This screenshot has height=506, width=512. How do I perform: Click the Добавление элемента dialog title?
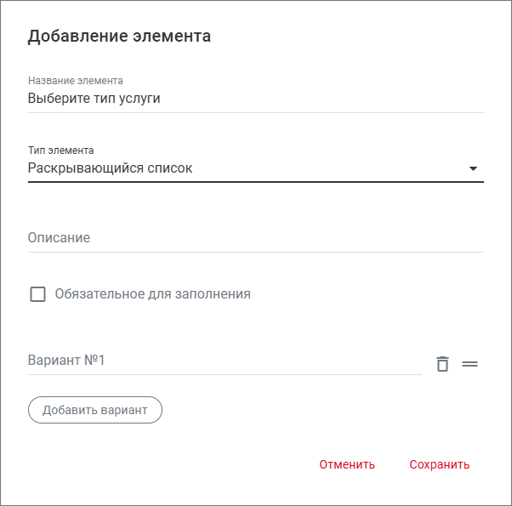pos(119,37)
